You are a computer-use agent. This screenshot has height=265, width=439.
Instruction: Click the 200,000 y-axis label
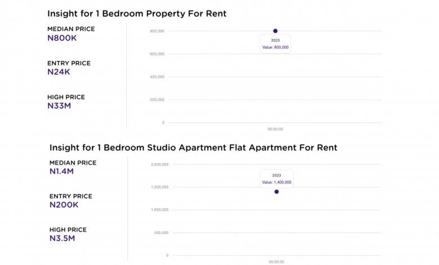(x=156, y=100)
